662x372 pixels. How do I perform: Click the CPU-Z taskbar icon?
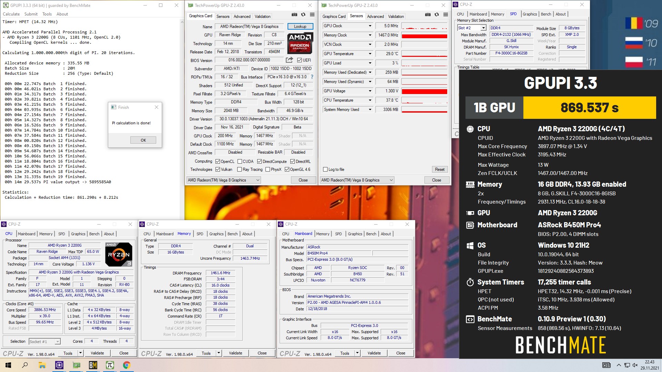[59, 365]
